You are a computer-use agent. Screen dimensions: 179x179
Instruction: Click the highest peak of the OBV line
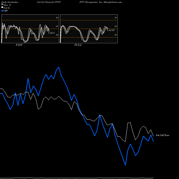(59, 67)
